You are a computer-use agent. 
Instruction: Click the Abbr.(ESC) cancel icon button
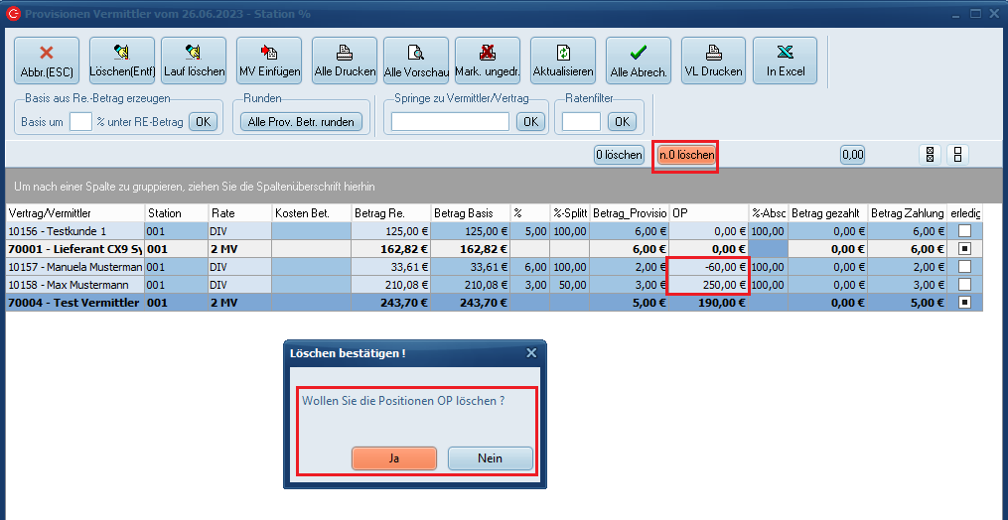[47, 62]
